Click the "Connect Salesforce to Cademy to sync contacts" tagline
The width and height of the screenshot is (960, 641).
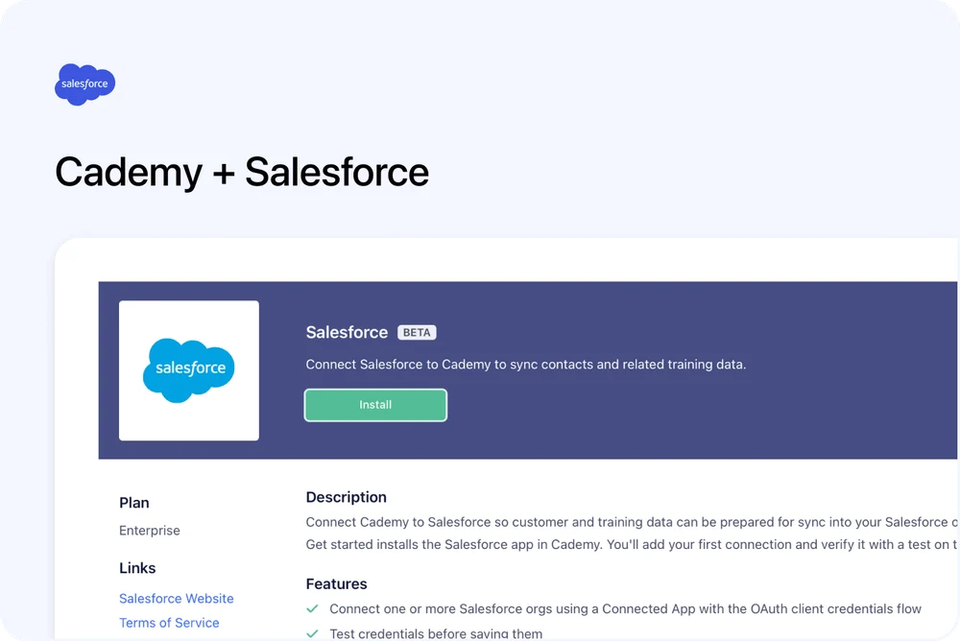coord(526,365)
